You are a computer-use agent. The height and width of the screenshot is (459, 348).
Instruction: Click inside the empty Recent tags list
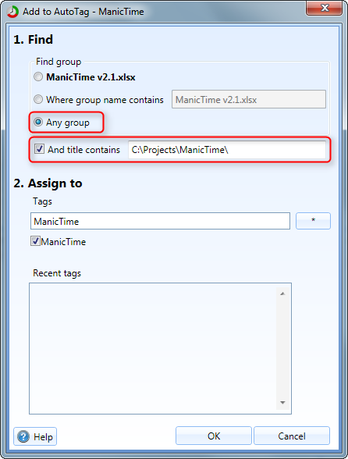[x=152, y=348]
